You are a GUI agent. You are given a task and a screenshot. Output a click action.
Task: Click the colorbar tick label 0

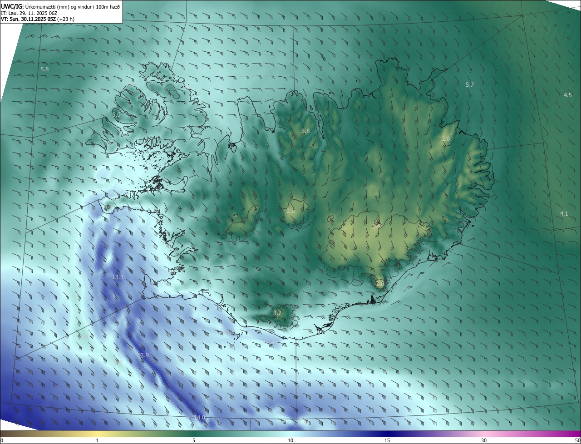click(x=2, y=441)
